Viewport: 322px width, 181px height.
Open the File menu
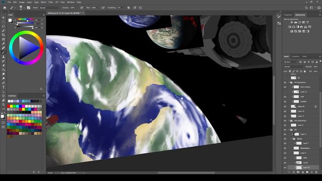[x=9, y=2]
